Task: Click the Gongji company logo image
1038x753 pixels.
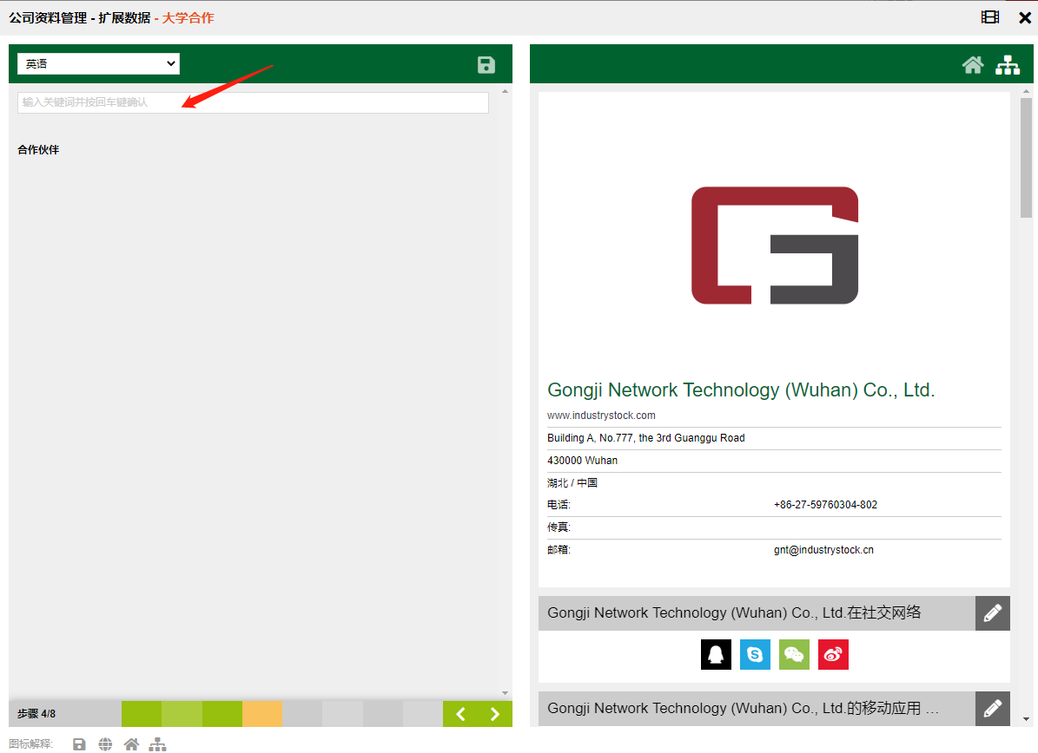Action: click(x=774, y=246)
